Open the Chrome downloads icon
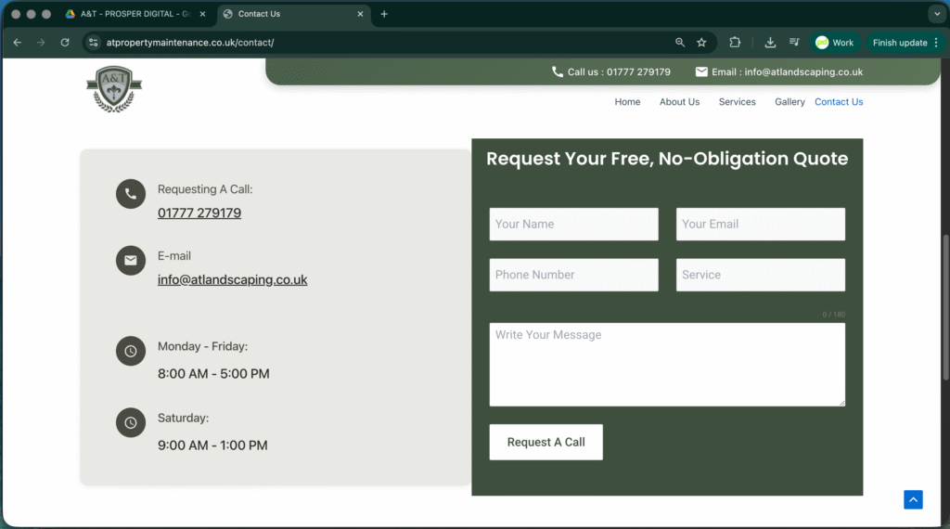 tap(770, 43)
